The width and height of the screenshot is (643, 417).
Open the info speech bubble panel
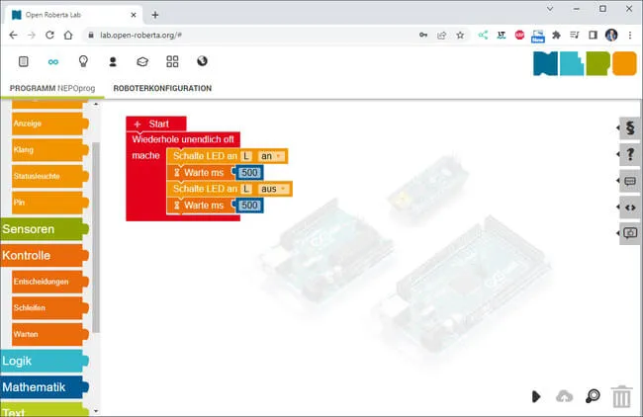pyautogui.click(x=630, y=181)
